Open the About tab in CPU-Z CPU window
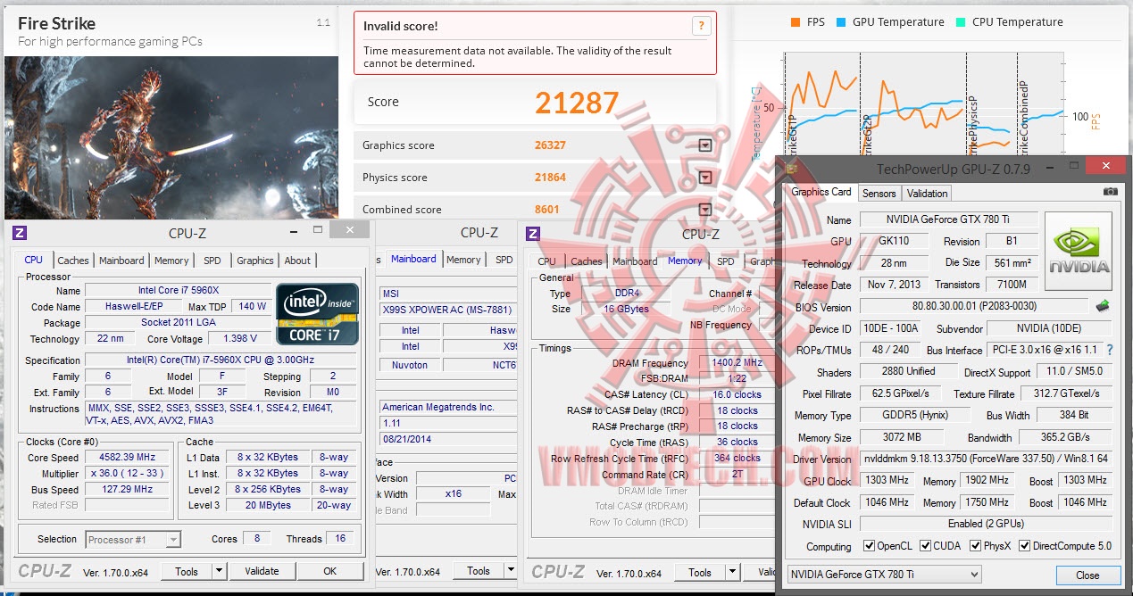This screenshot has height=596, width=1133. pyautogui.click(x=297, y=261)
